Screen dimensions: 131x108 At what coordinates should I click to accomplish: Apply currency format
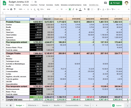click(x=28, y=9)
